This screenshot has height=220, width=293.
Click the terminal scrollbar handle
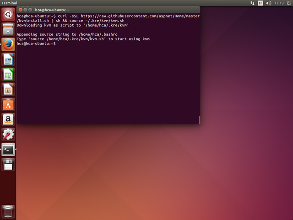(200, 120)
